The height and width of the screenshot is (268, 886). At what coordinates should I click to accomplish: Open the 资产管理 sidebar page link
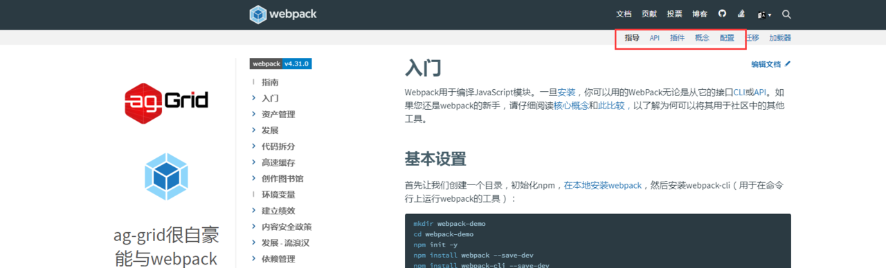pyautogui.click(x=278, y=114)
